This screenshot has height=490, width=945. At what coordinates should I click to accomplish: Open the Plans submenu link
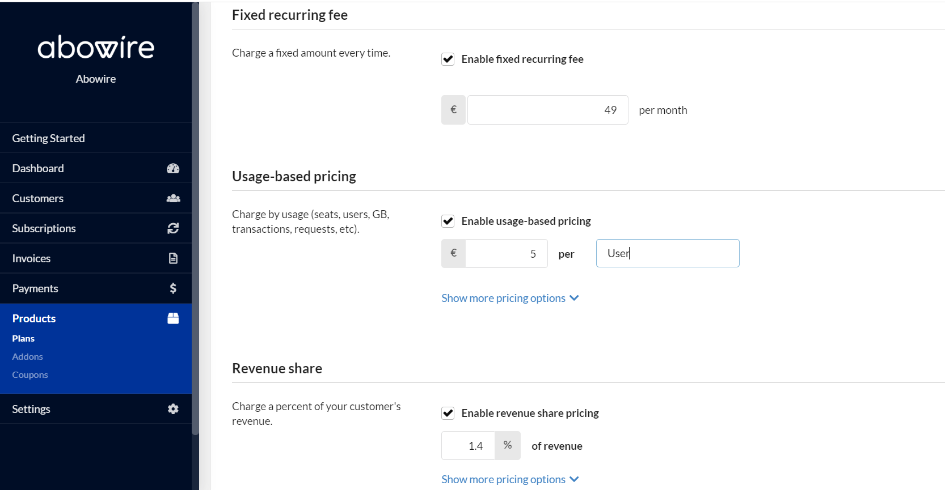[23, 338]
